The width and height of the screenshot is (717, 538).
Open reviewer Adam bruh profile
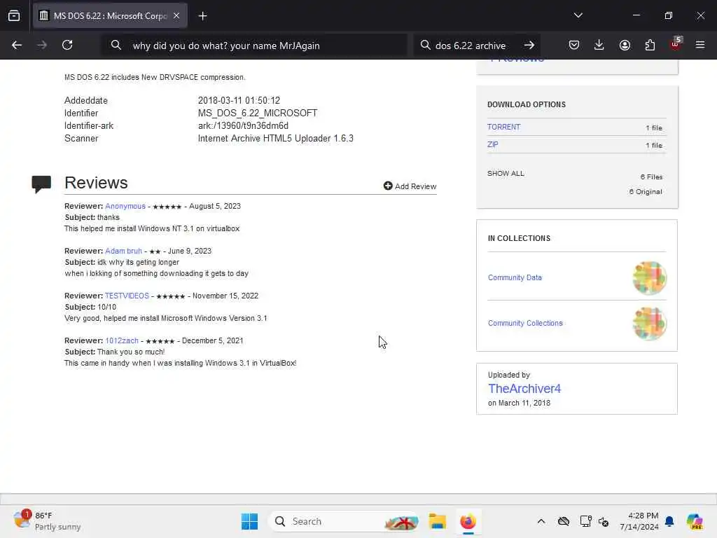tap(123, 251)
